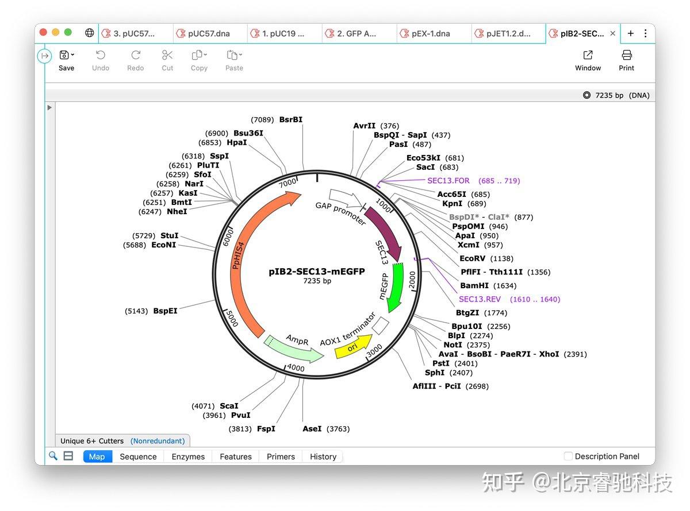This screenshot has height=511, width=690.
Task: Click the circular topology icon near 7235 bp
Action: click(x=586, y=95)
